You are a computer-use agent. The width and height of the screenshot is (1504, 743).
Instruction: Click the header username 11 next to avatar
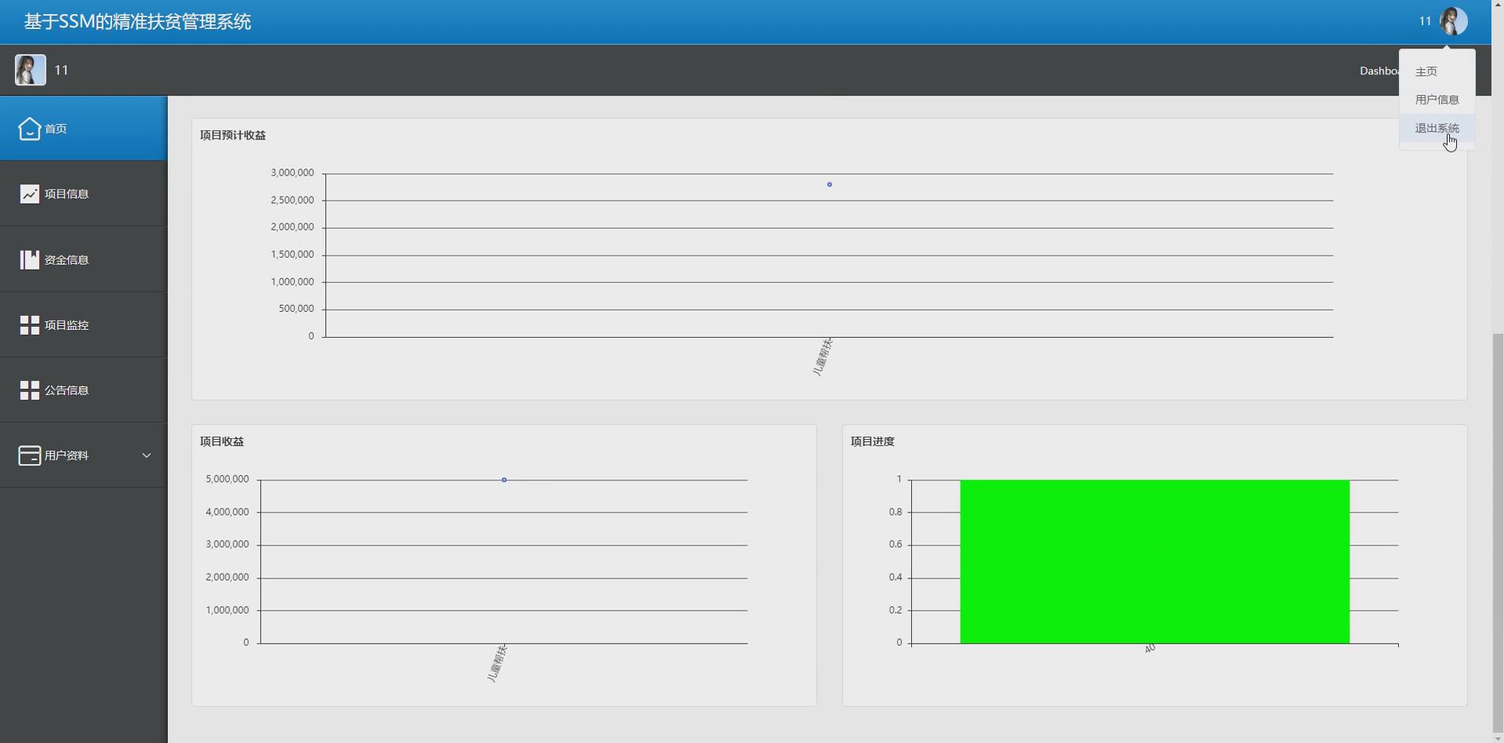point(1425,21)
